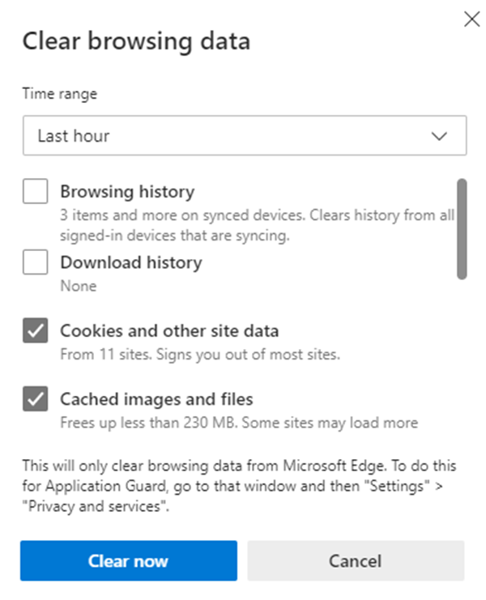The width and height of the screenshot is (486, 600).
Task: Click the Clear browsing data heading
Action: click(x=136, y=42)
